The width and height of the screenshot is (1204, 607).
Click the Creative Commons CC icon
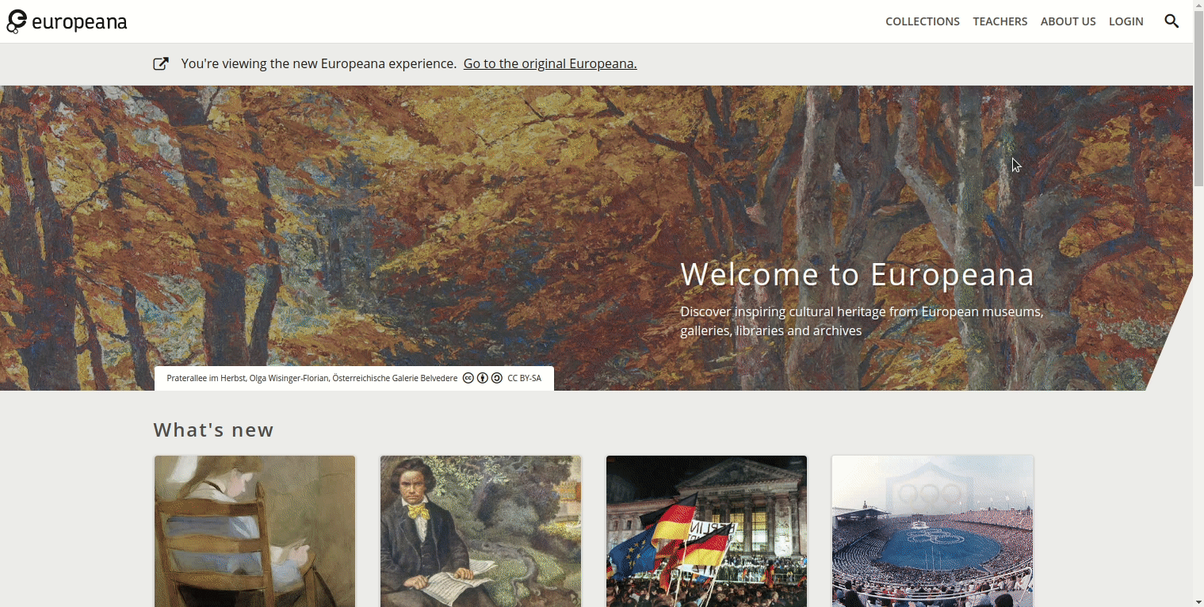[x=468, y=378]
